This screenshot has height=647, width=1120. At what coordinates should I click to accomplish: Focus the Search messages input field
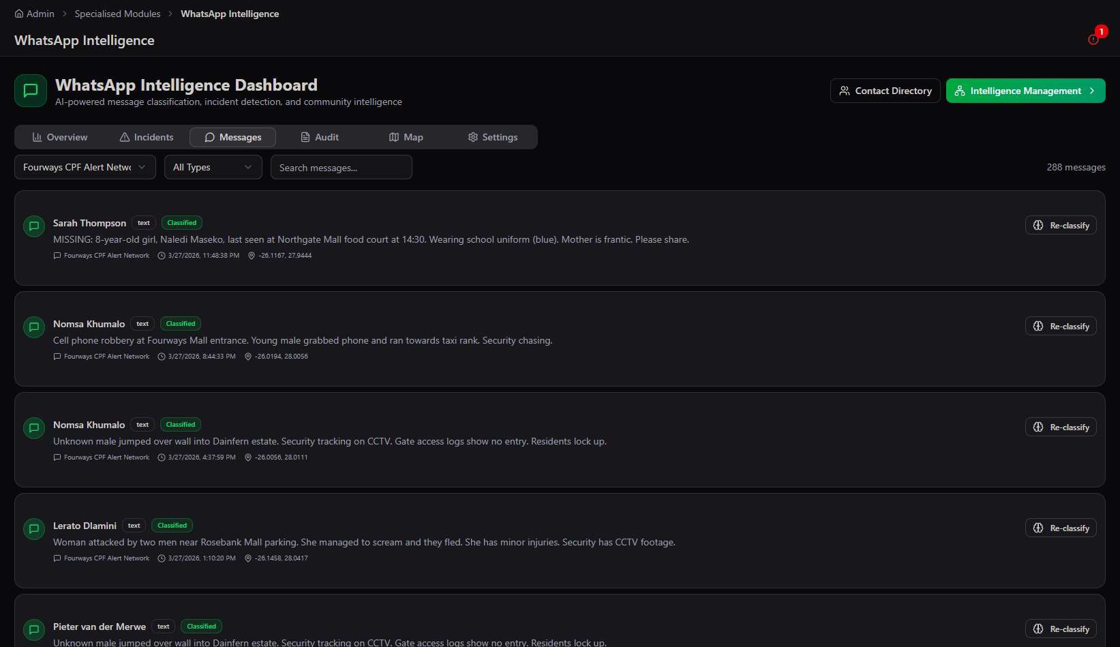[342, 167]
